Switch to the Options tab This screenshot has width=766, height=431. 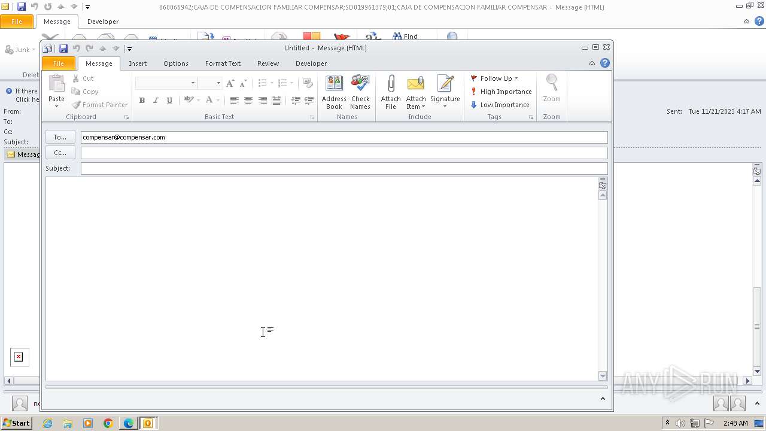(176, 63)
